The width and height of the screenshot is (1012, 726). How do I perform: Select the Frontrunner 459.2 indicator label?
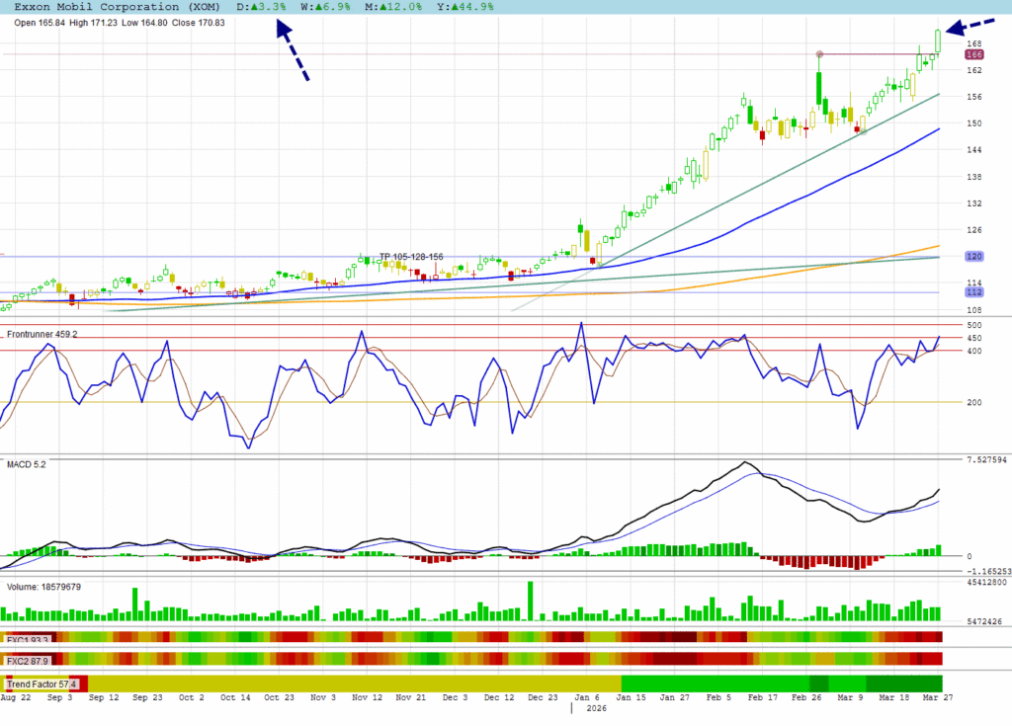pos(42,335)
